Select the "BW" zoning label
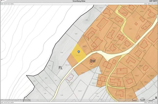The height and width of the screenshot is (104, 158). pyautogui.click(x=93, y=61)
